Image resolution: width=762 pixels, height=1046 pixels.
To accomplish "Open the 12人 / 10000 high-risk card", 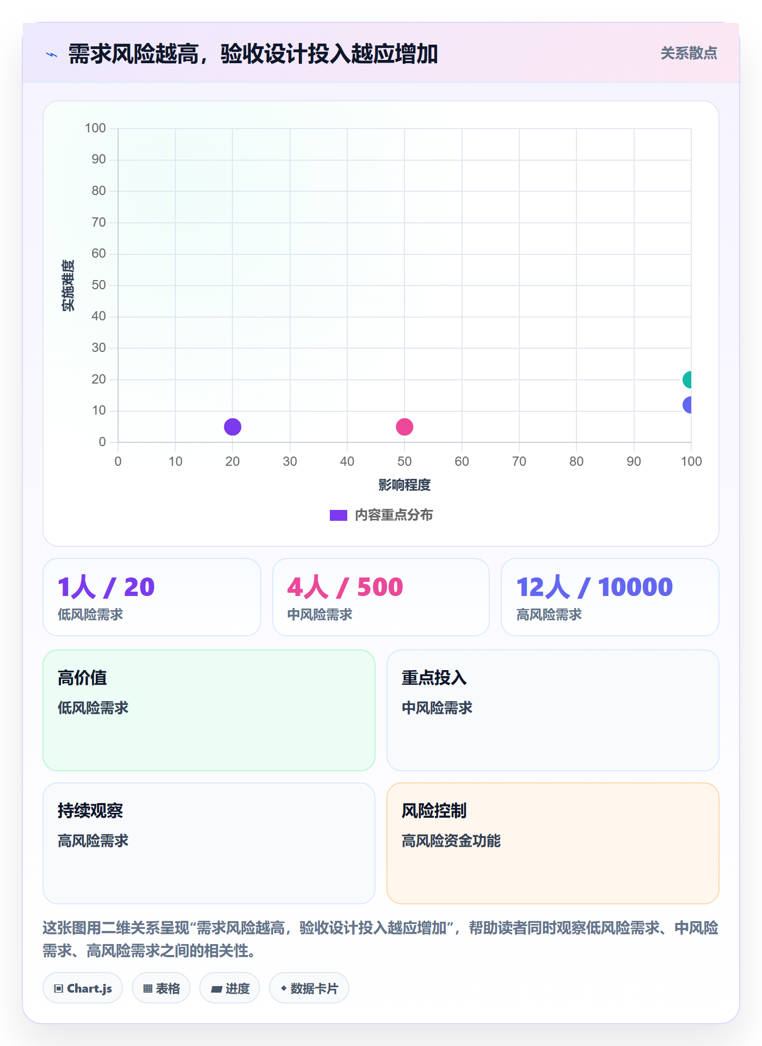I will click(610, 597).
